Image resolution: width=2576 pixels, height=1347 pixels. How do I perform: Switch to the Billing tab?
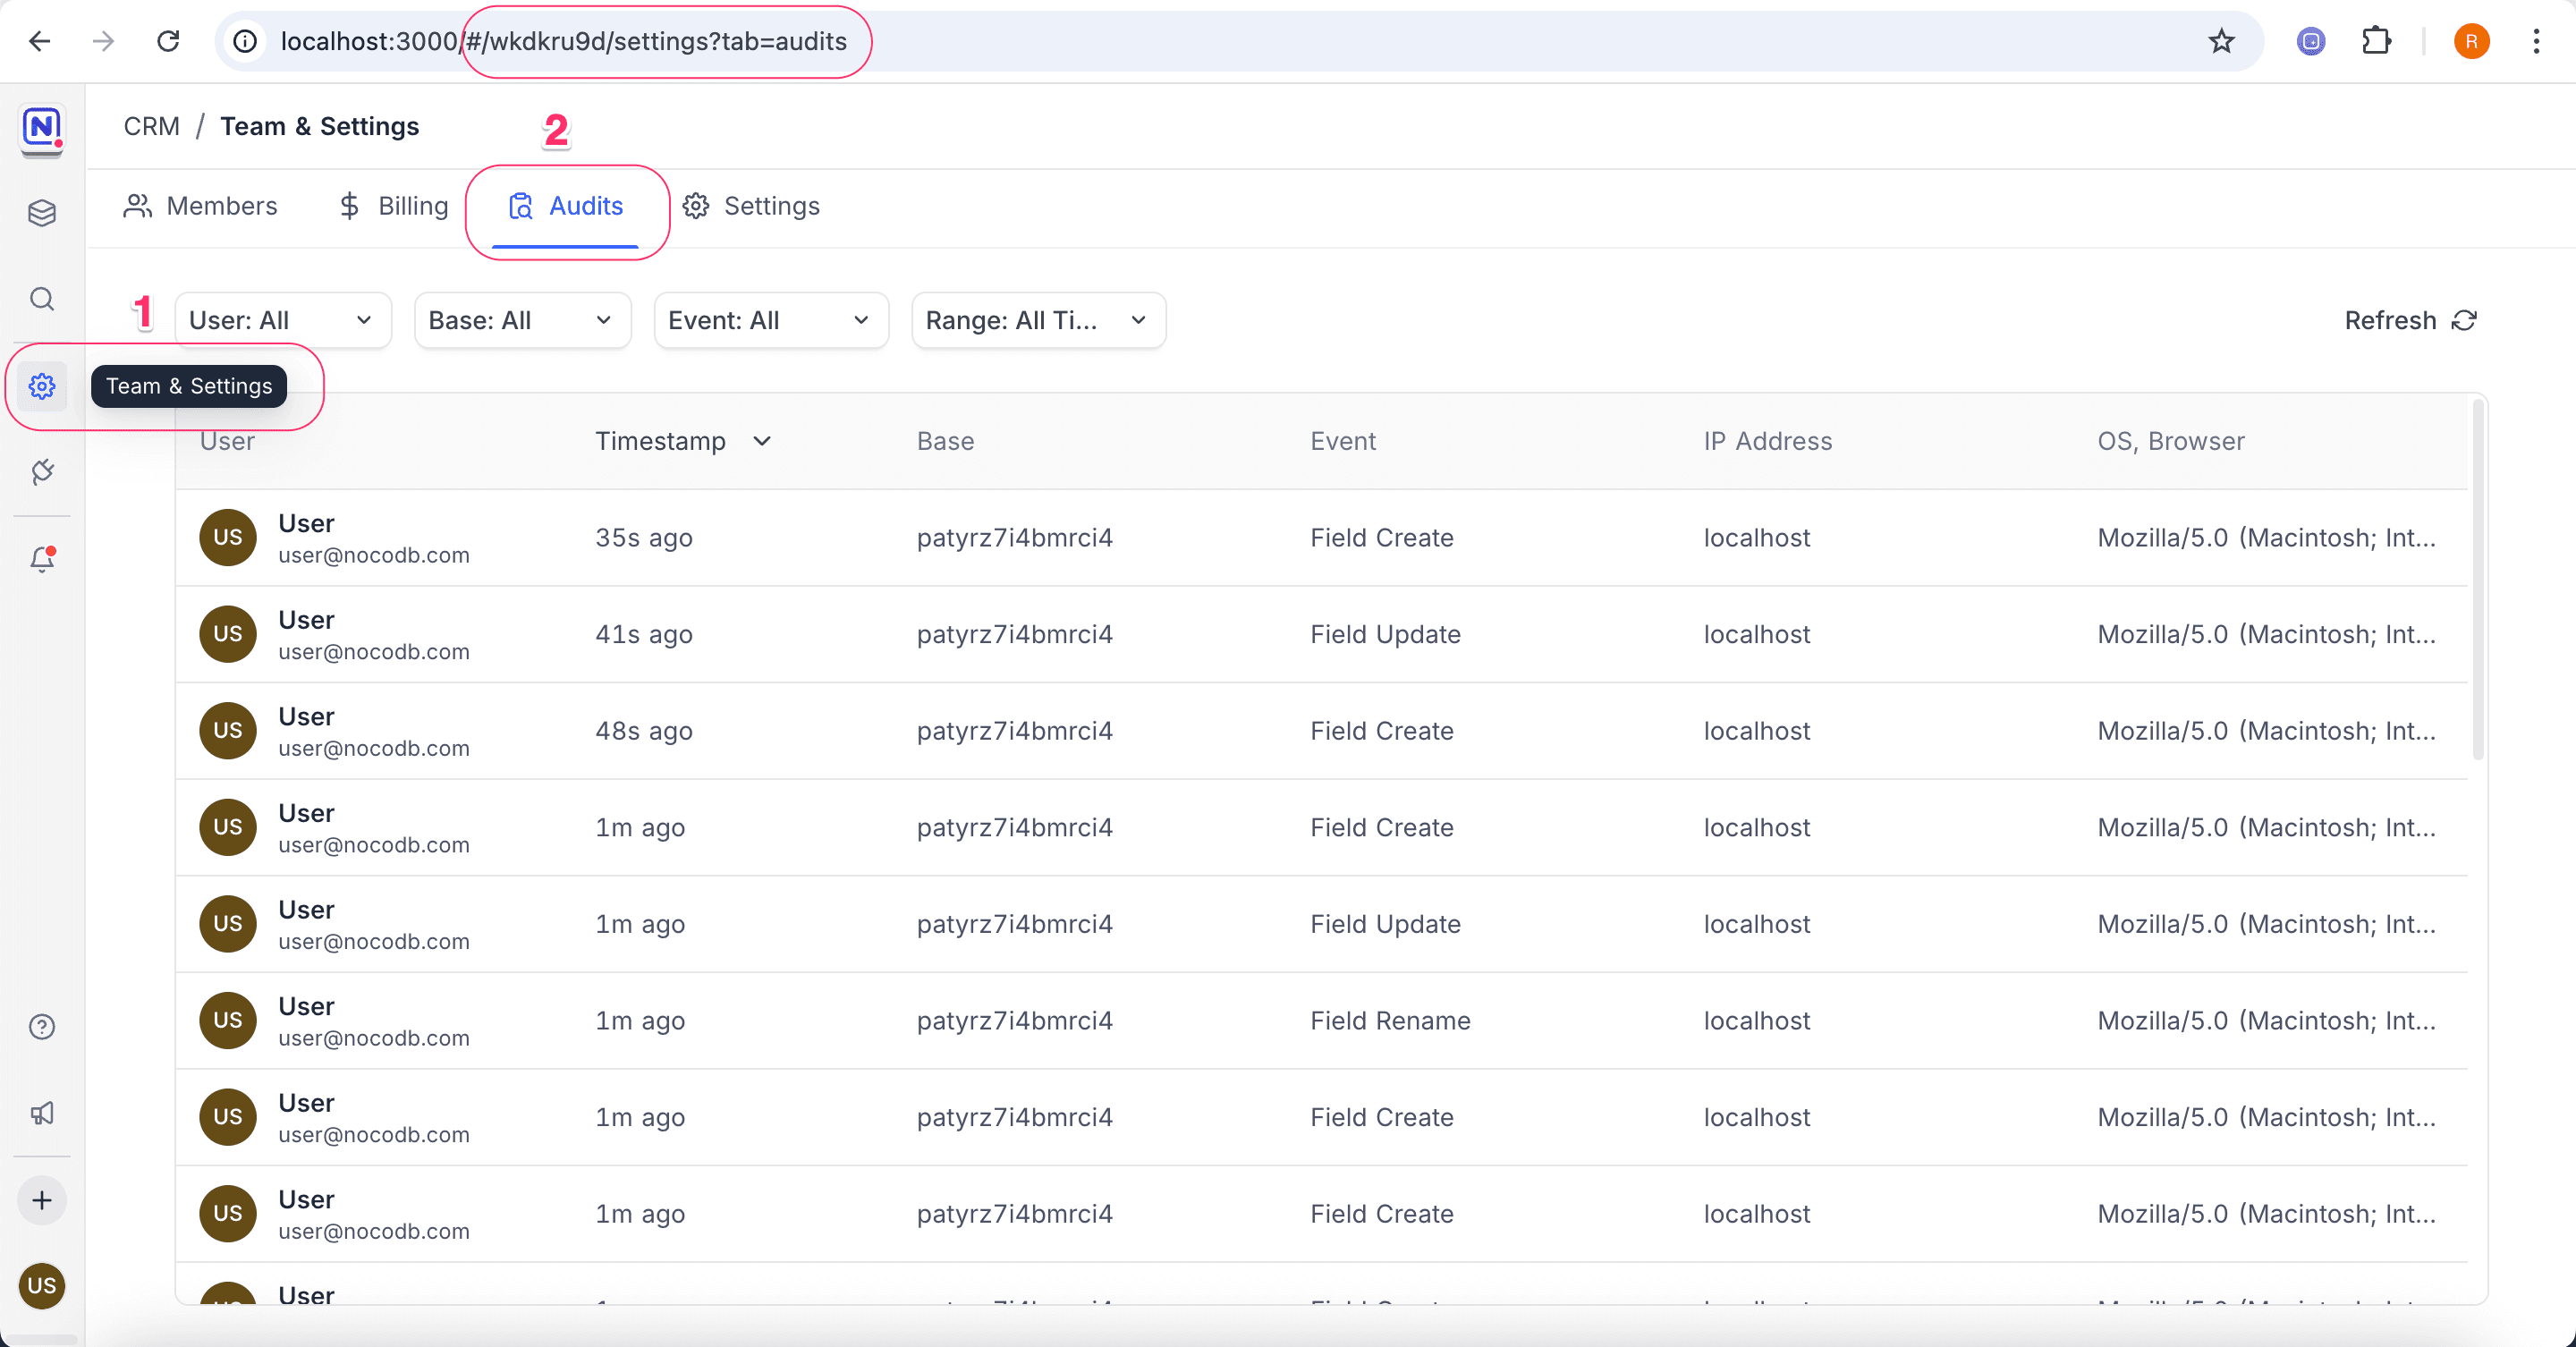coord(393,206)
